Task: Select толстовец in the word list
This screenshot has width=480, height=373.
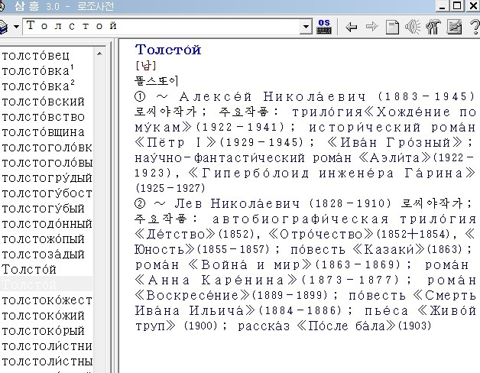Action: (35, 56)
